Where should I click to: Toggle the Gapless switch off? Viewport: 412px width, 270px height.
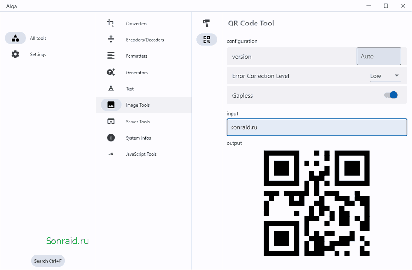click(391, 95)
